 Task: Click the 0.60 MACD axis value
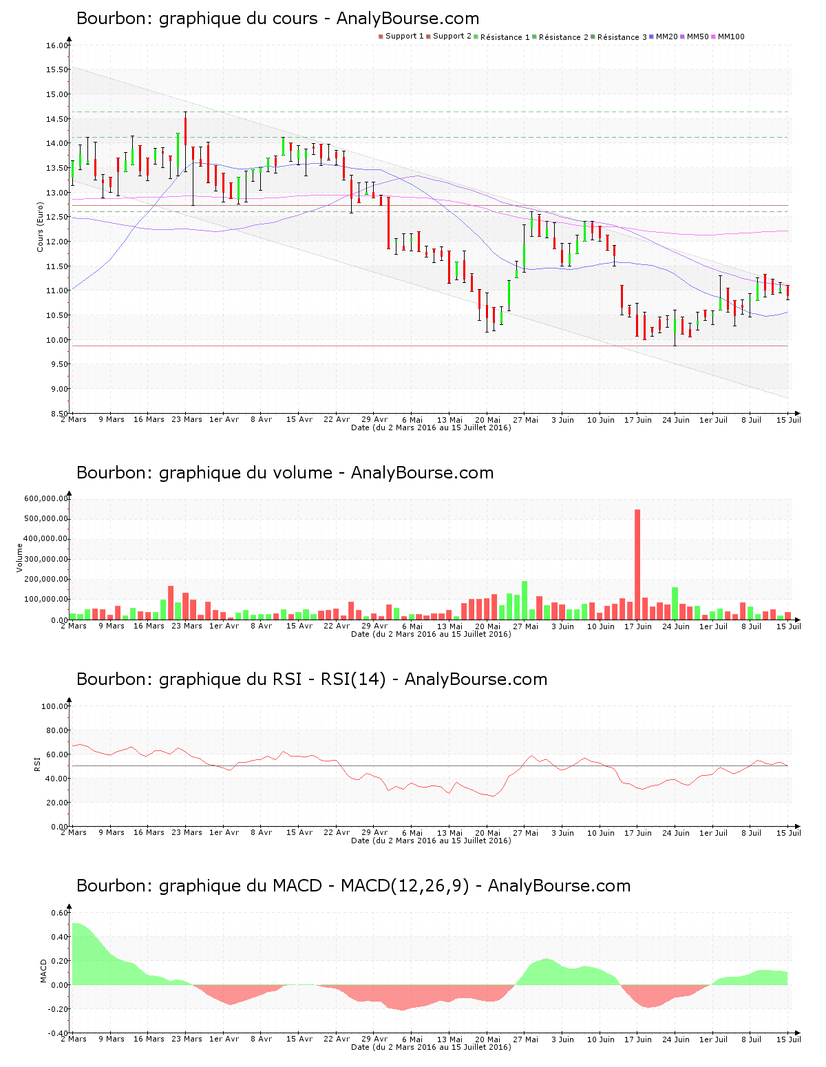59,913
